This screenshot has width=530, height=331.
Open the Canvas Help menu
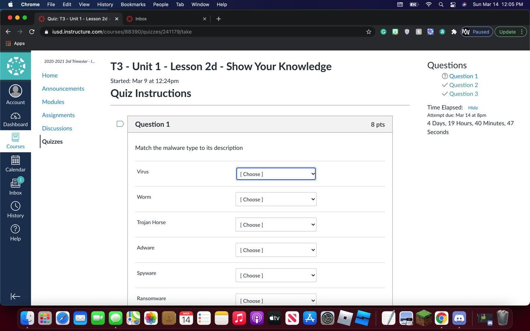[x=15, y=233]
